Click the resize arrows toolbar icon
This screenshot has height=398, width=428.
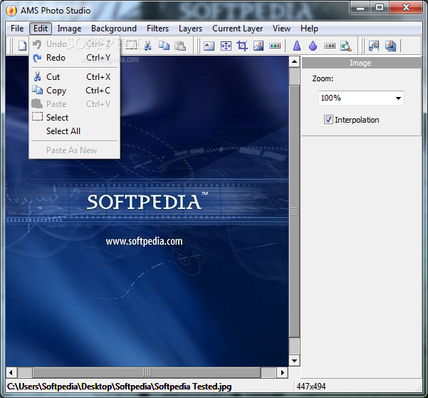tap(226, 46)
